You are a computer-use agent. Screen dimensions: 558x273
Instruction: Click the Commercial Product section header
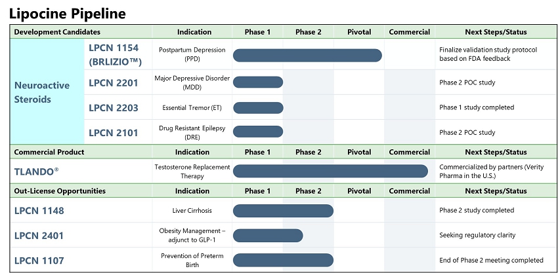pos(49,152)
